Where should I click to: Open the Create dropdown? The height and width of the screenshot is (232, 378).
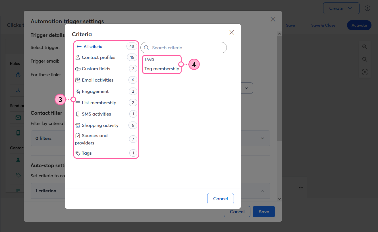341,8
